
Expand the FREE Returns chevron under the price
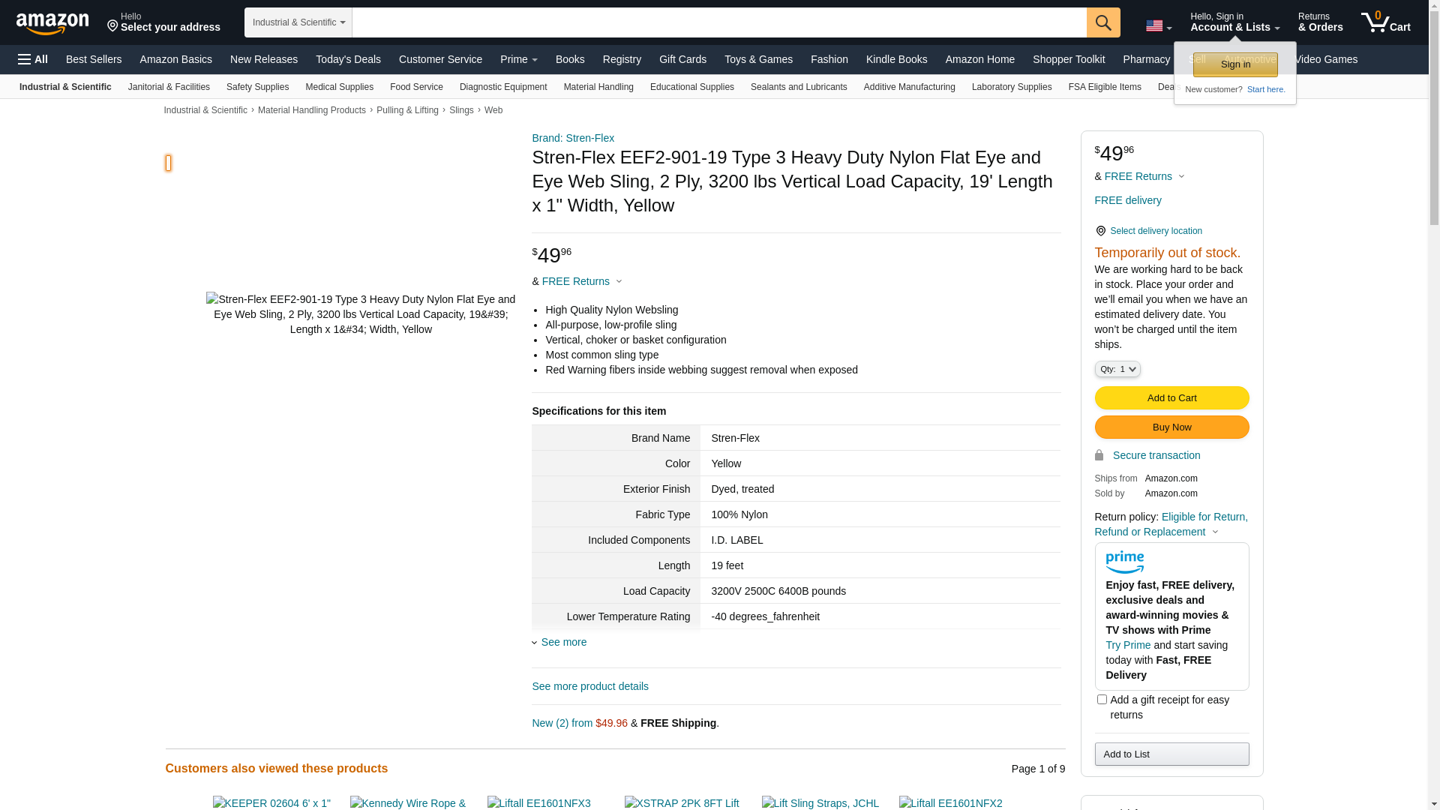pos(619,281)
